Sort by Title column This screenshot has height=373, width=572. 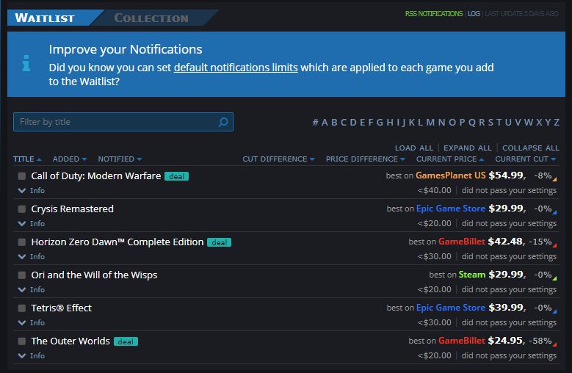pyautogui.click(x=27, y=159)
